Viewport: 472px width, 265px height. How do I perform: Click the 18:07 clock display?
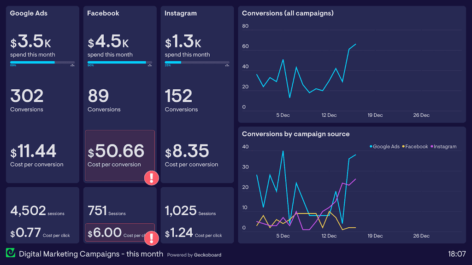coord(458,253)
